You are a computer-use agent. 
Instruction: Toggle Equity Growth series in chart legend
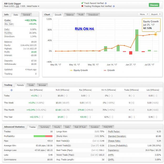pos(79,70)
